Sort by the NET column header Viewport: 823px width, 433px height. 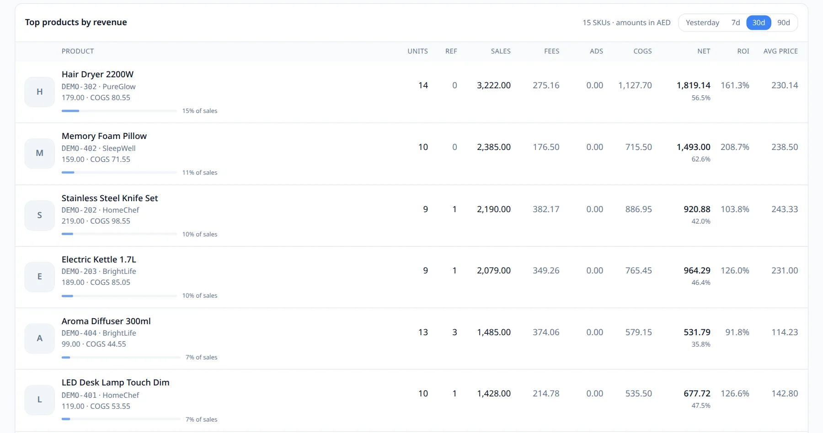(704, 51)
